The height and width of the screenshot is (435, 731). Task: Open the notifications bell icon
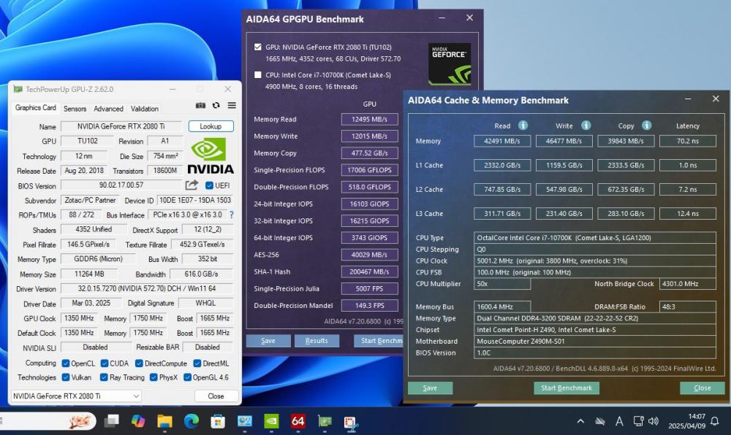click(x=715, y=422)
